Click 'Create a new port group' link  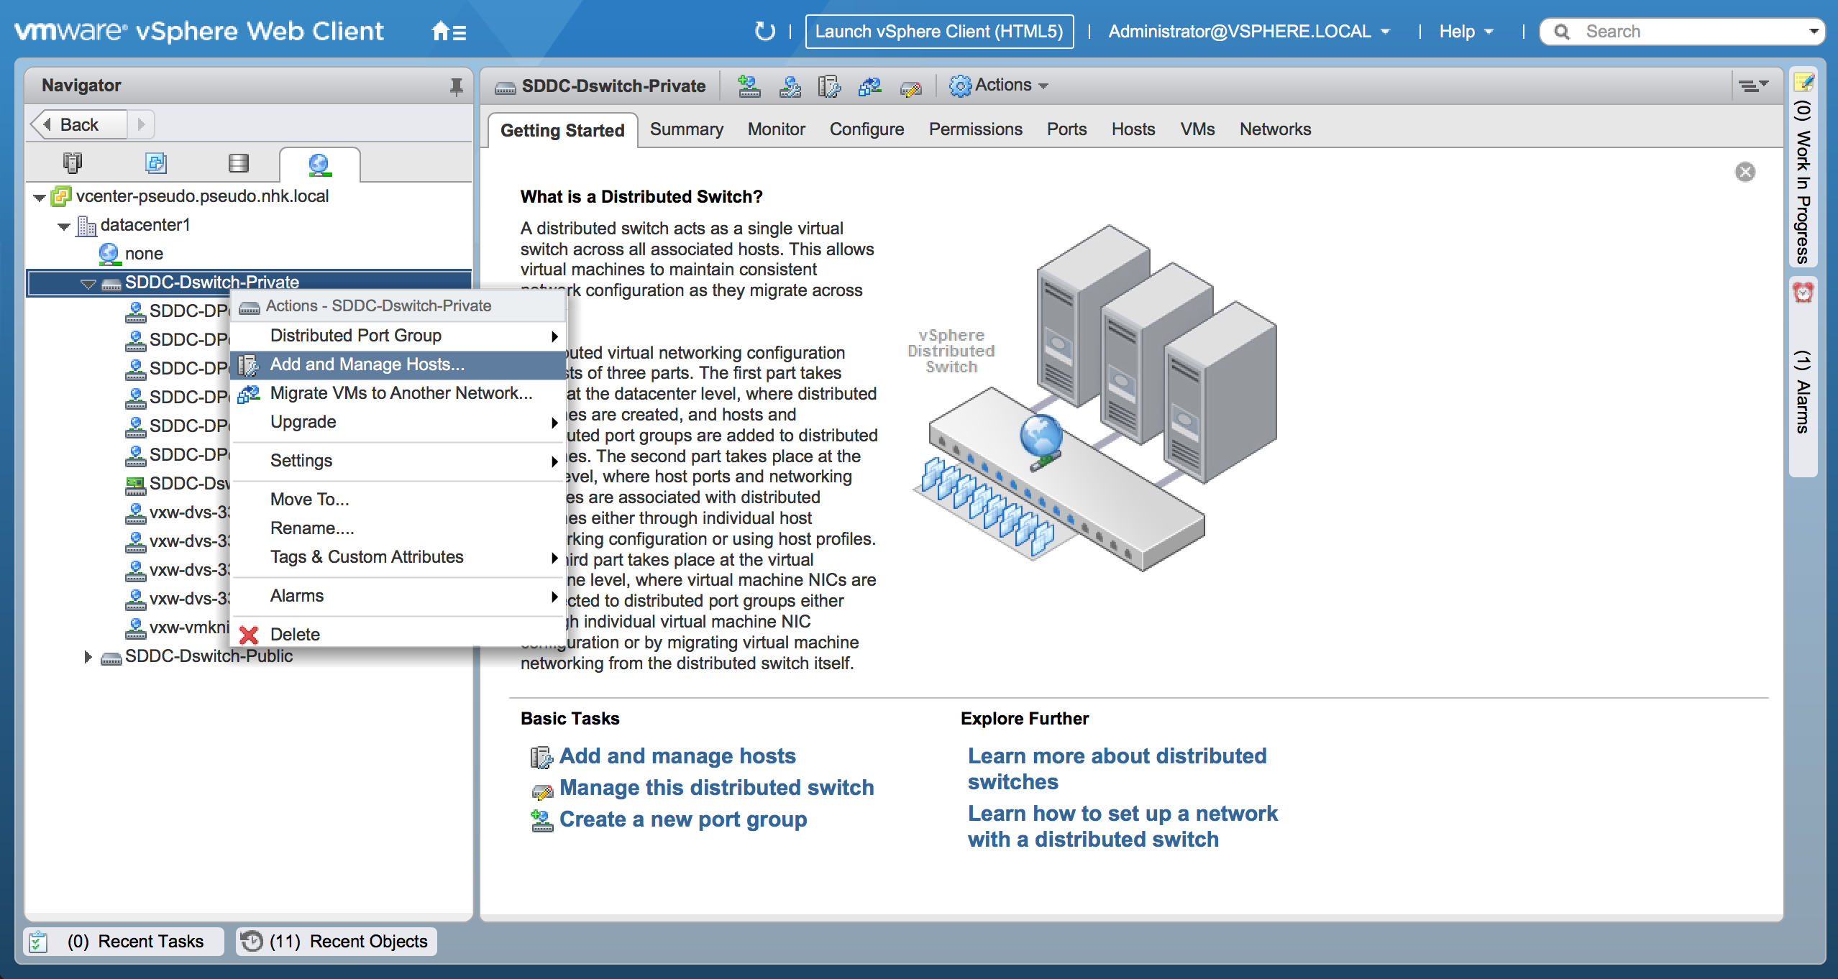(x=683, y=819)
